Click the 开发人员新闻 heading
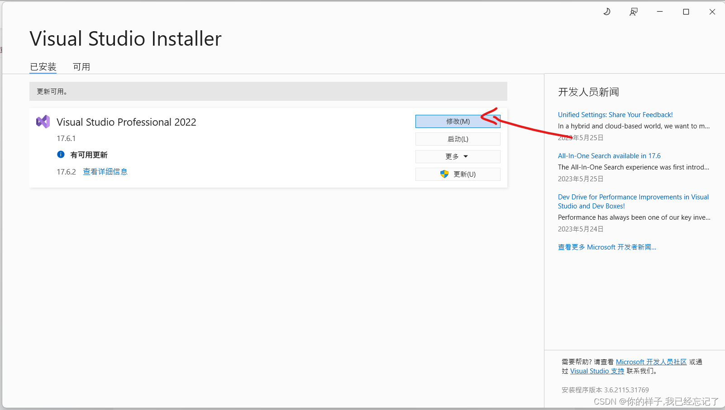This screenshot has width=725, height=410. coord(588,92)
